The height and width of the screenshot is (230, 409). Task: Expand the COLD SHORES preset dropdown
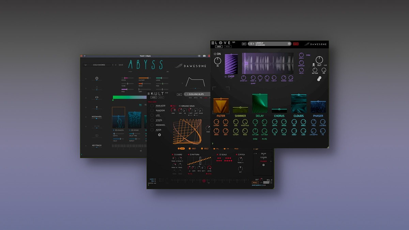[x=86, y=65]
